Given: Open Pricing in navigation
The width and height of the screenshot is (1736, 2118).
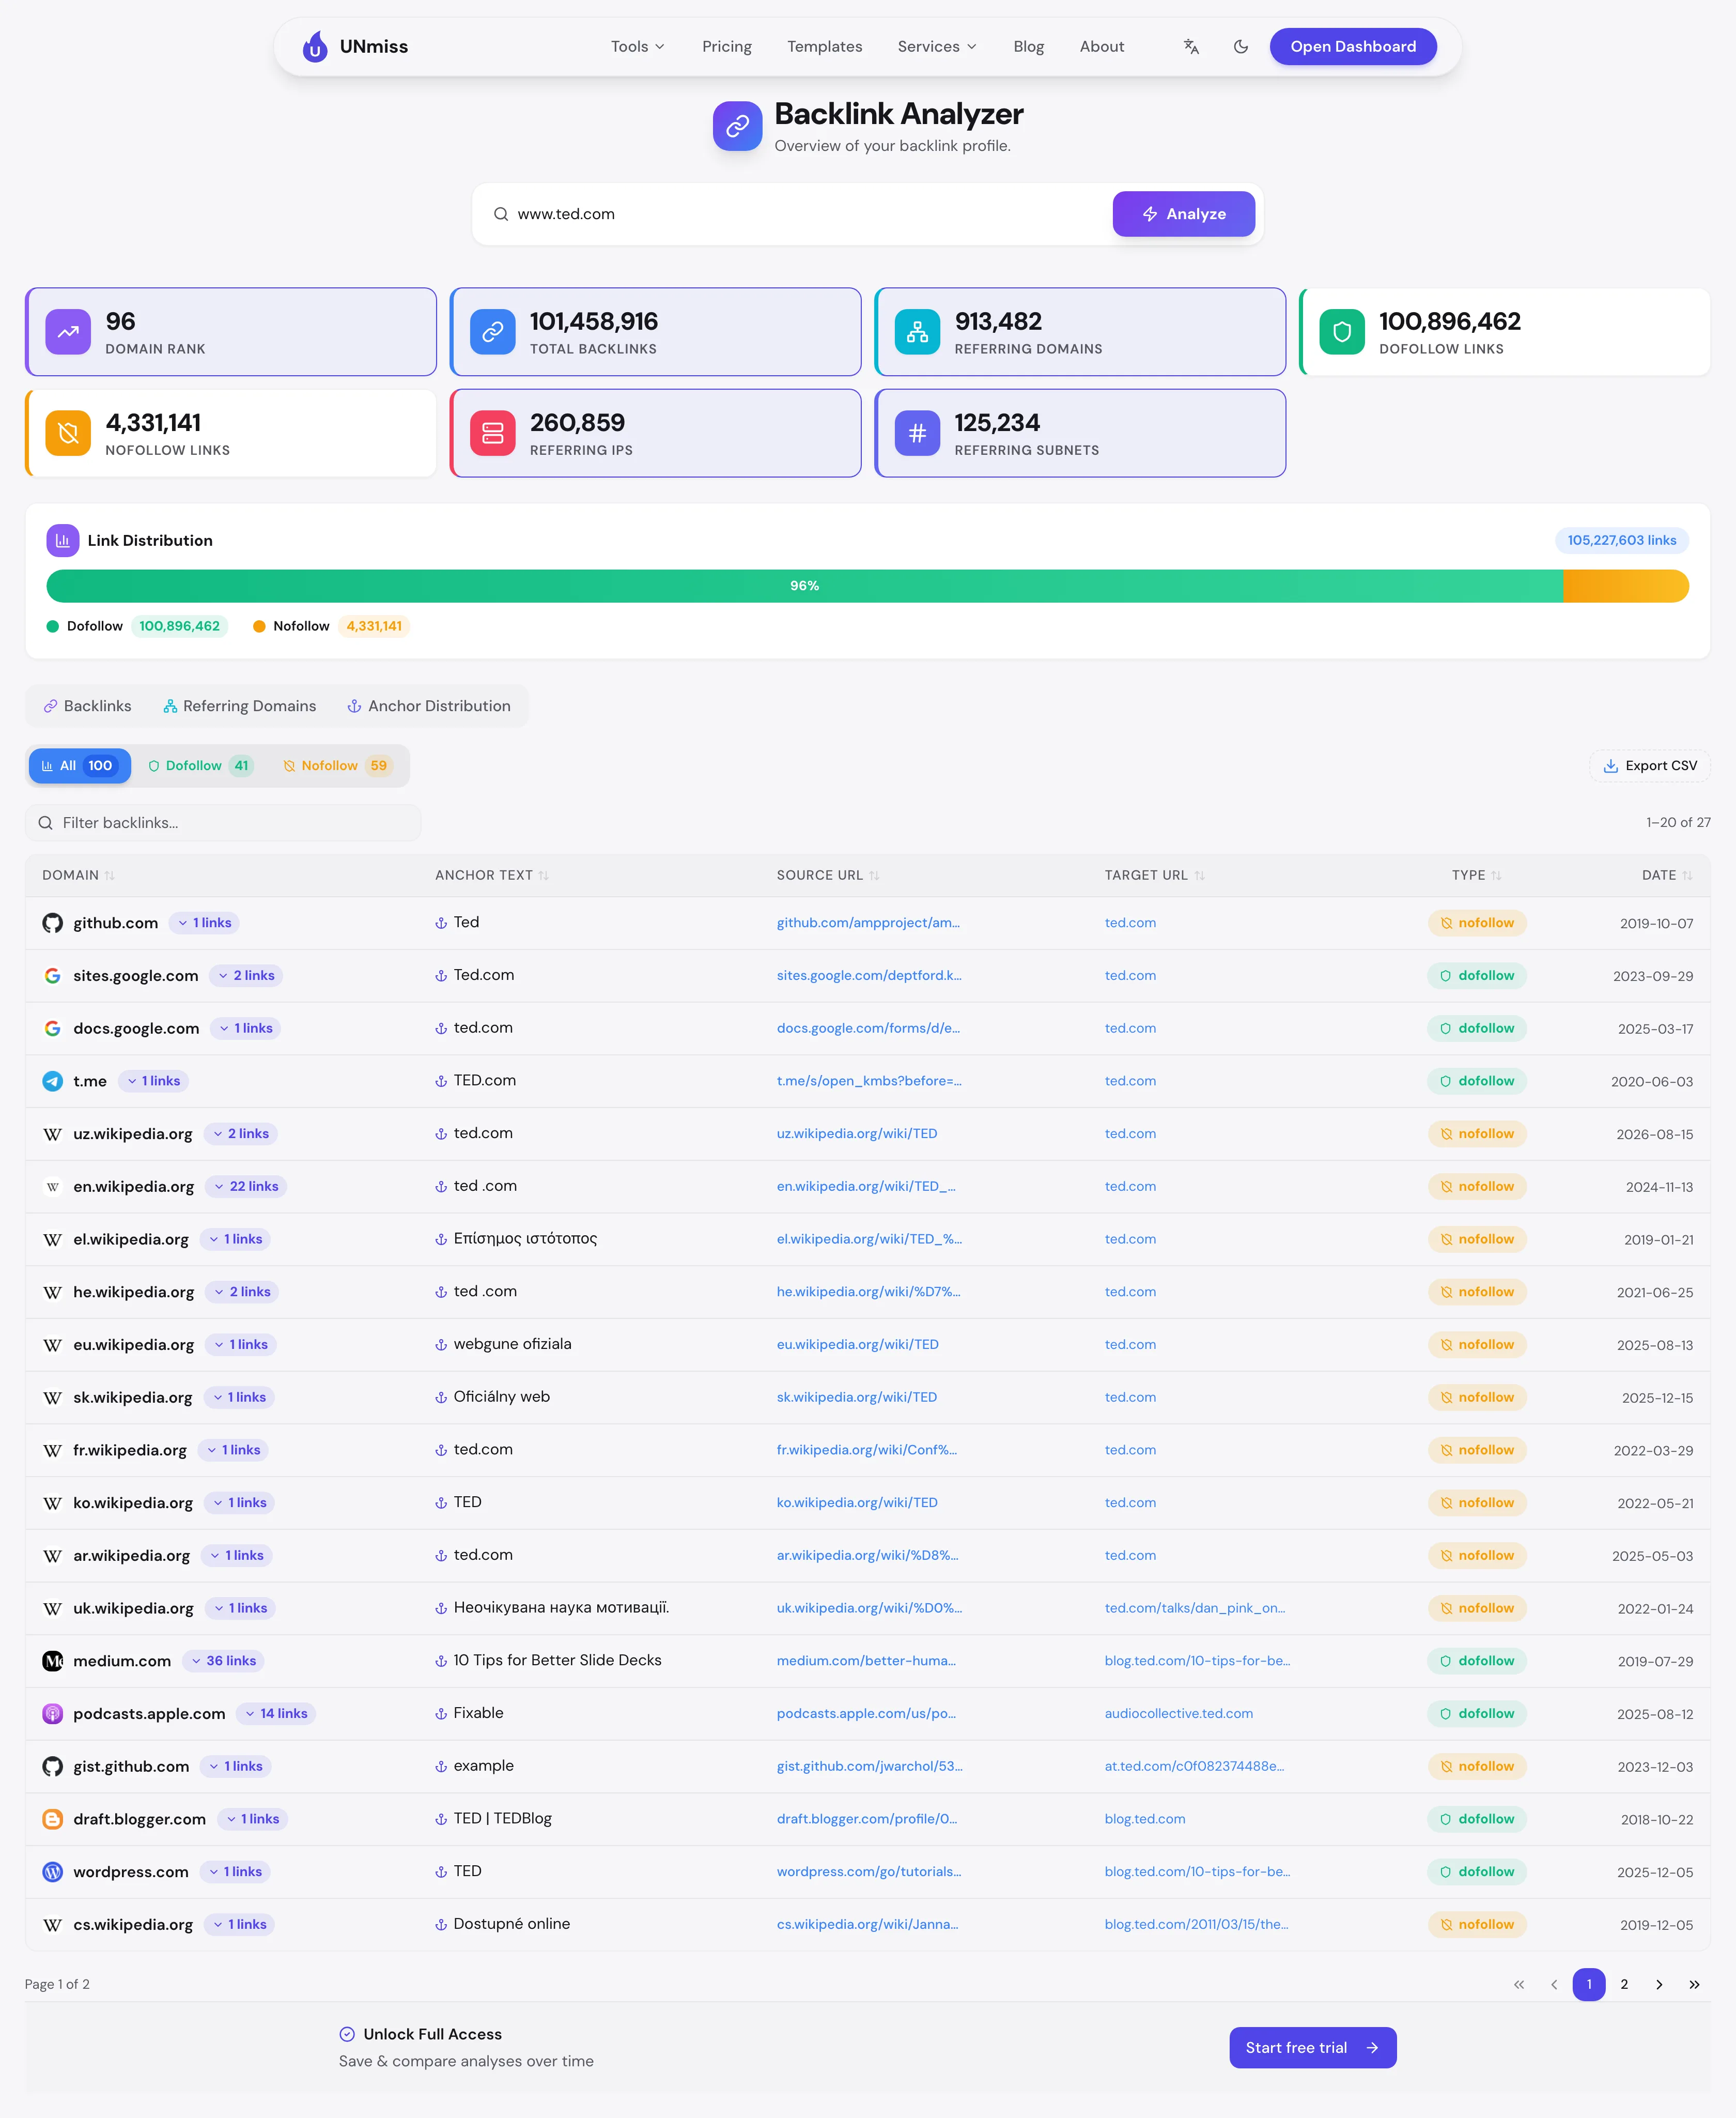Looking at the screenshot, I should tap(727, 46).
